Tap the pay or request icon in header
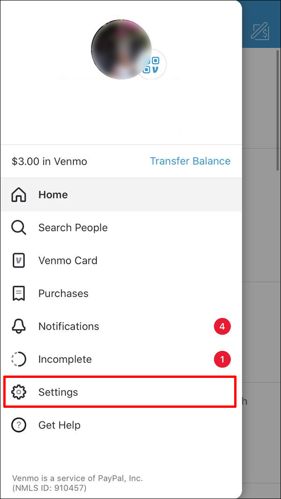The image size is (281, 499). coord(260,31)
